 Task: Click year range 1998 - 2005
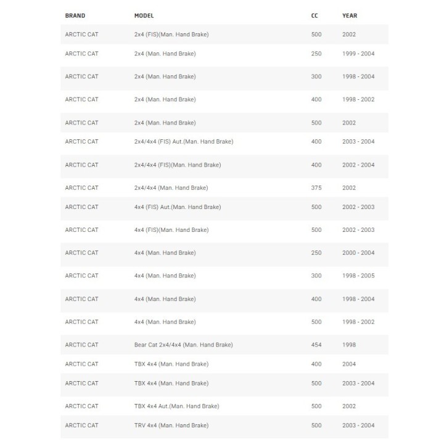click(x=358, y=276)
